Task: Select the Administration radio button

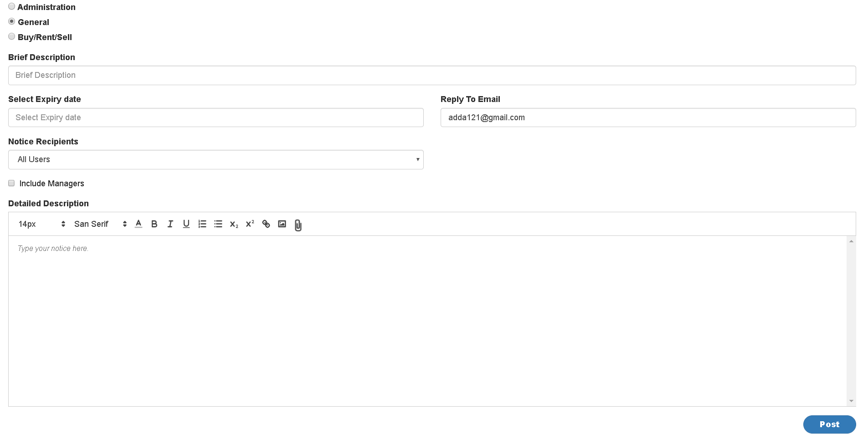Action: coord(12,6)
